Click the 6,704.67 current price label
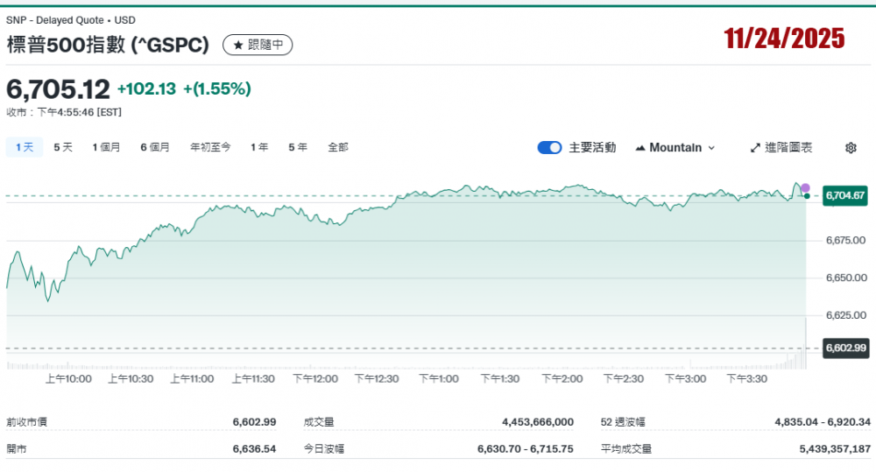The image size is (876, 472). [x=845, y=195]
